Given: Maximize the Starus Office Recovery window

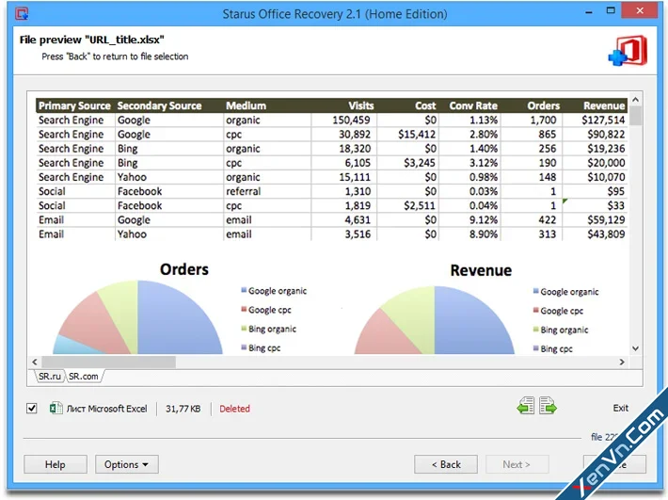Looking at the screenshot, I should [611, 10].
